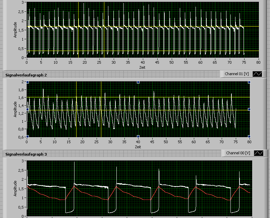Click the y-axis value '2,5' on graph 3
Image resolution: width=270 pixels, height=218 pixels.
tap(21, 170)
